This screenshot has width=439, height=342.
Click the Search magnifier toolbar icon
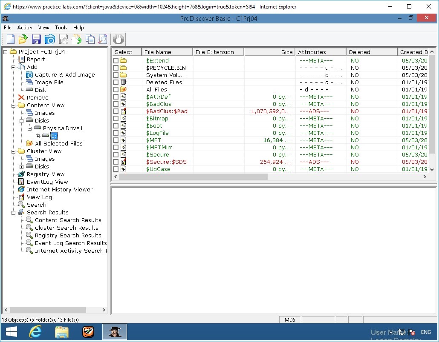[103, 39]
